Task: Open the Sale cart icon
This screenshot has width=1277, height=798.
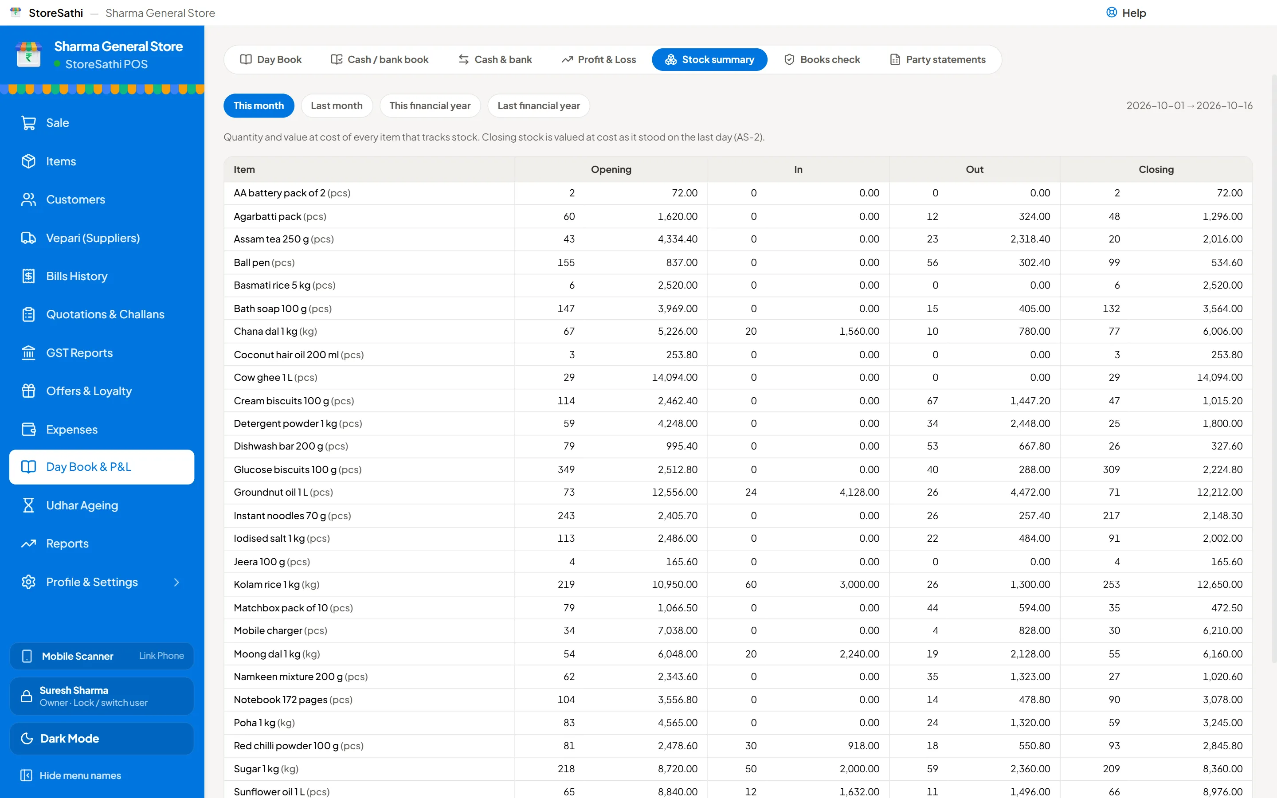Action: pyautogui.click(x=28, y=123)
